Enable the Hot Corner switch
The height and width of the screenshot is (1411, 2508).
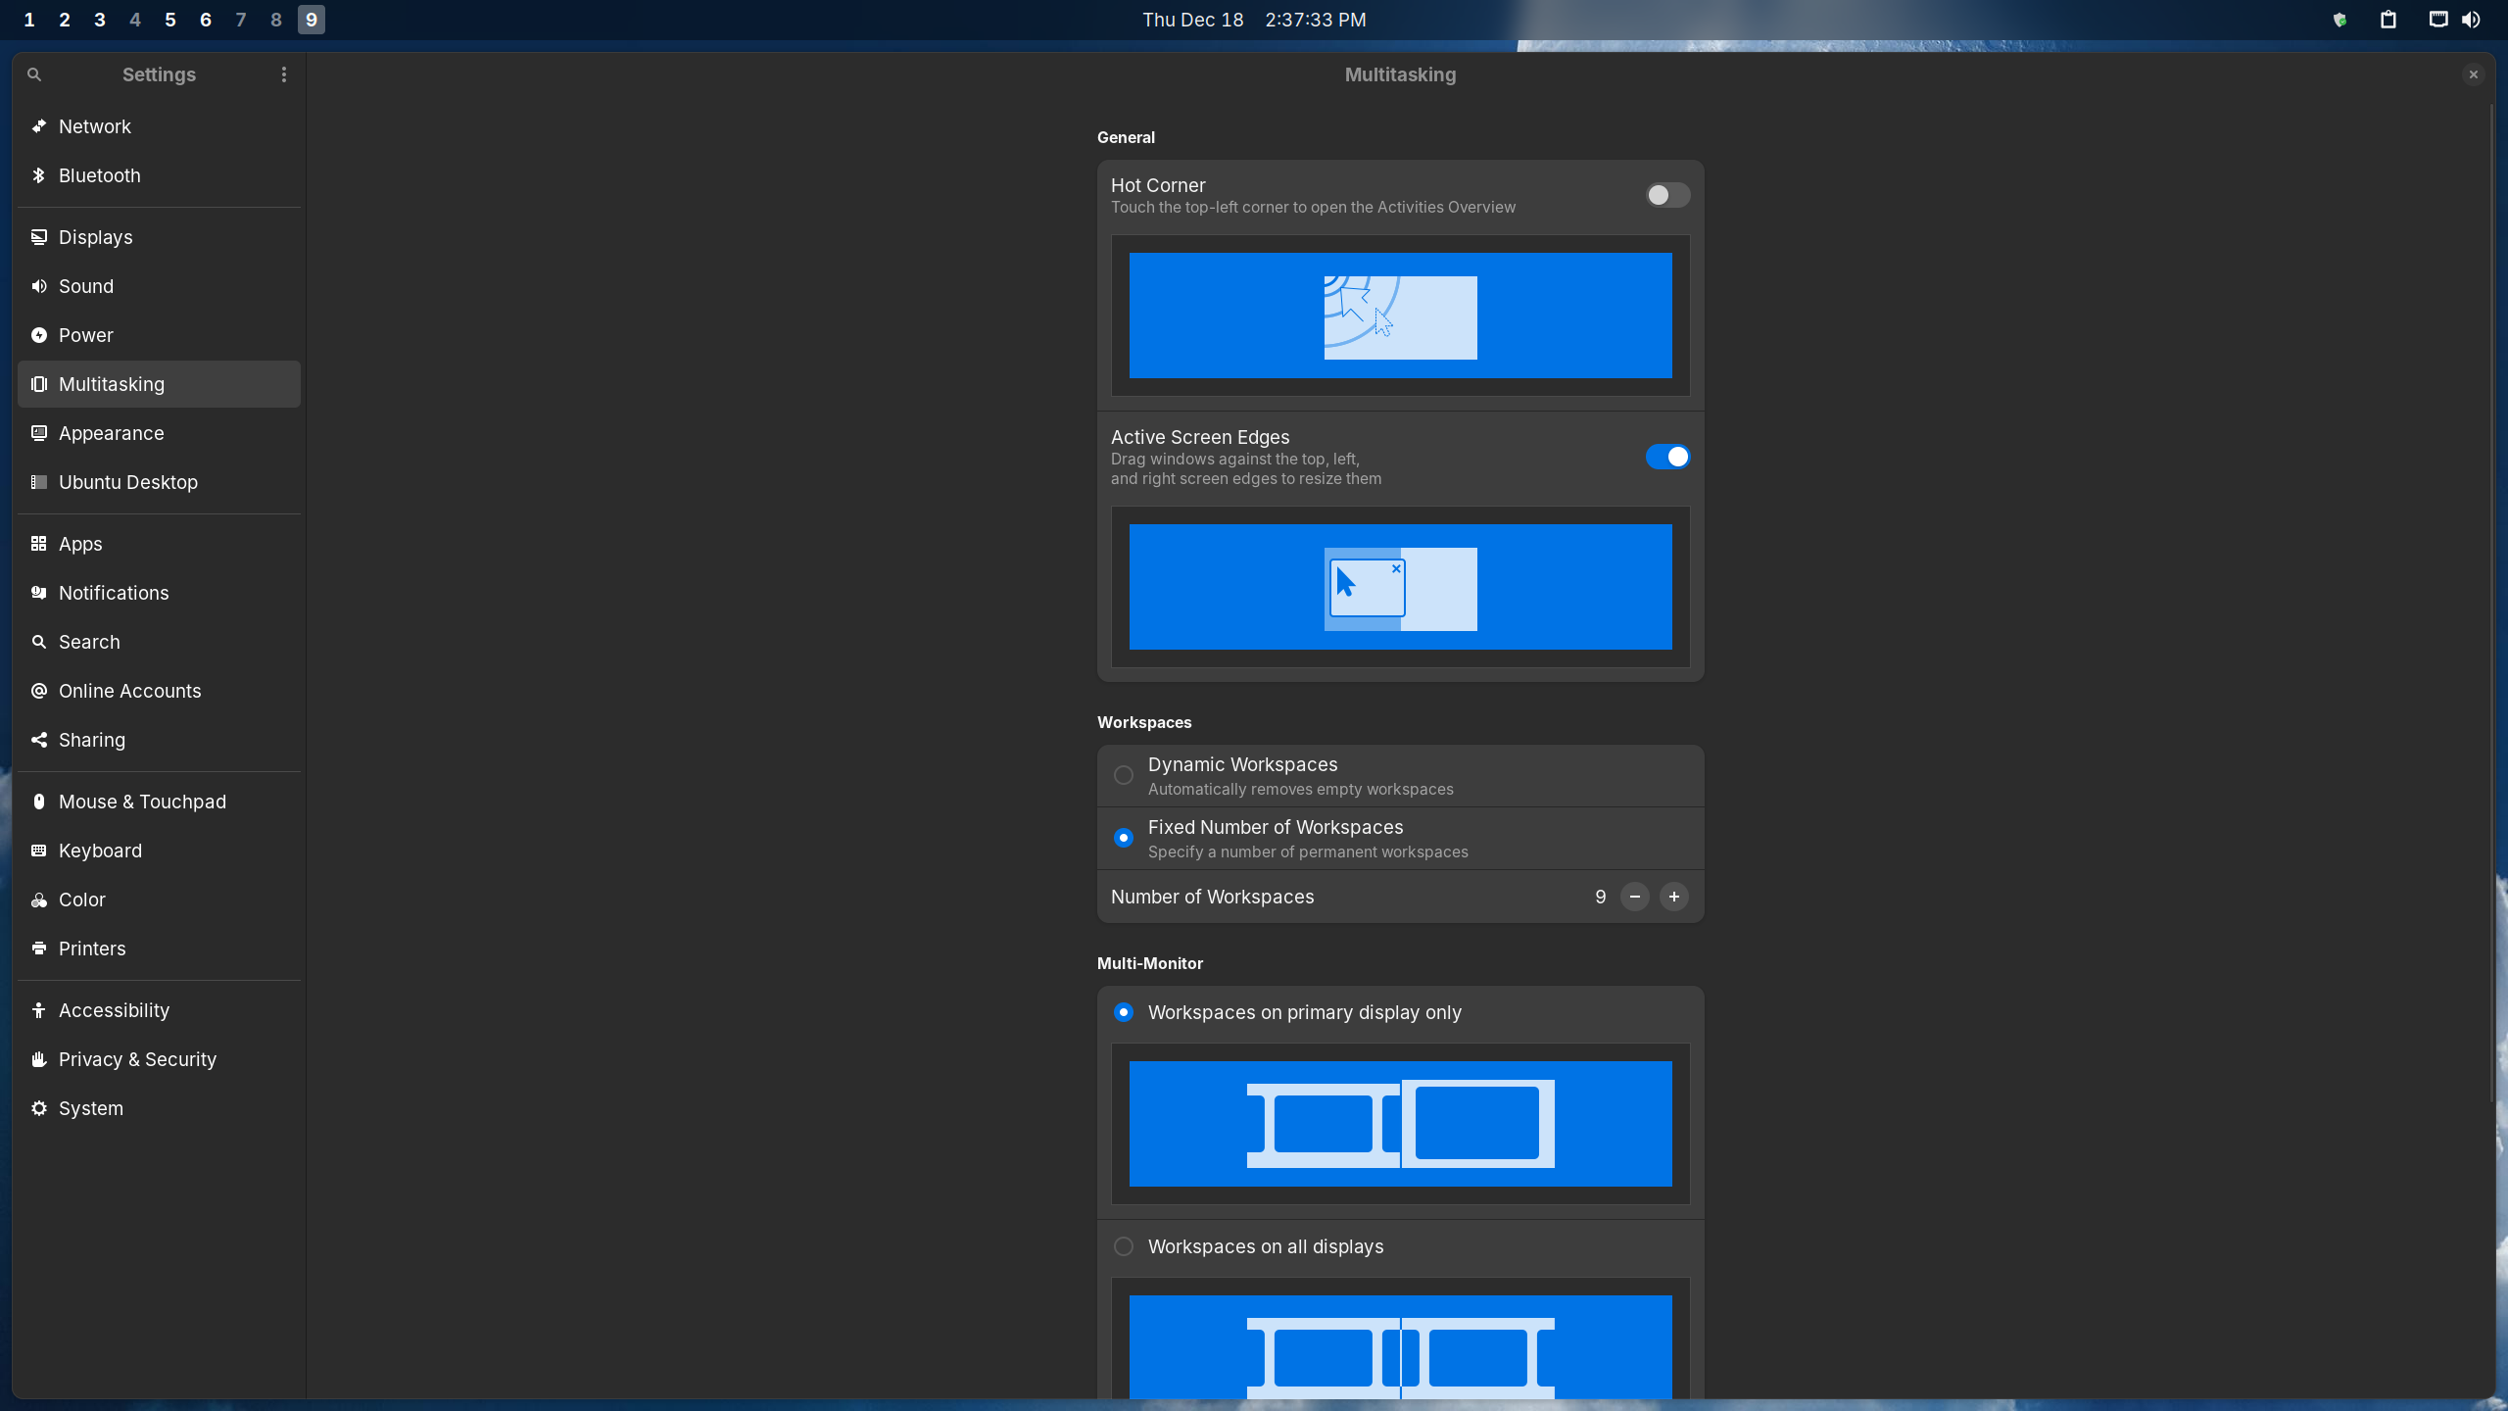[x=1667, y=195]
